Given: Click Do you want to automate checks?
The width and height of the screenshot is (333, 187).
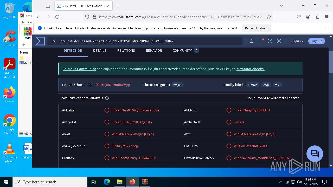Looking at the screenshot, I should [272, 98].
